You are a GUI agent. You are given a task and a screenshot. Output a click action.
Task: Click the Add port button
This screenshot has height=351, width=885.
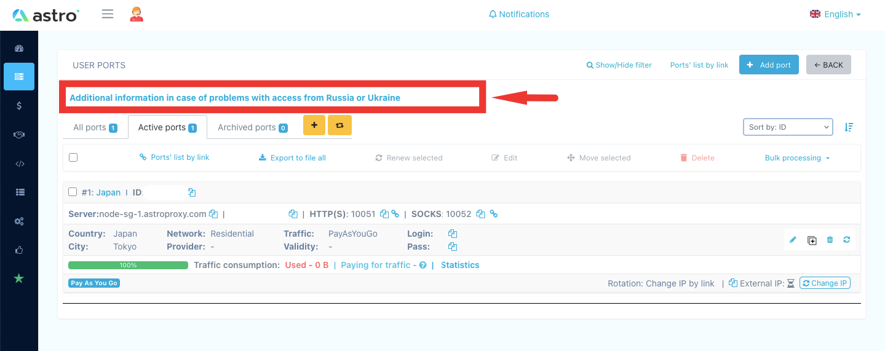click(769, 65)
